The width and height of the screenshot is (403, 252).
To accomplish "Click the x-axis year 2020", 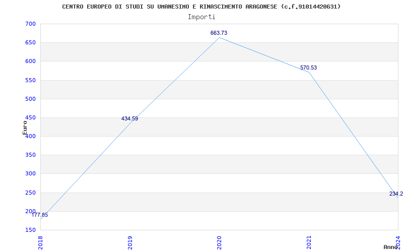I will tap(219, 242).
